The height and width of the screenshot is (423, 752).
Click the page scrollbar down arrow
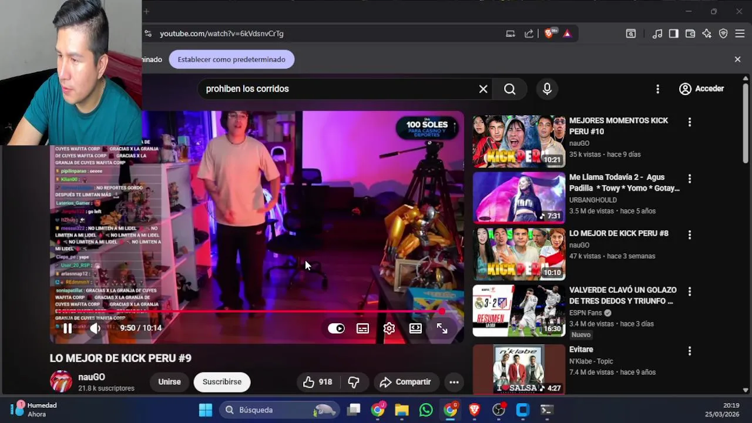(x=746, y=390)
